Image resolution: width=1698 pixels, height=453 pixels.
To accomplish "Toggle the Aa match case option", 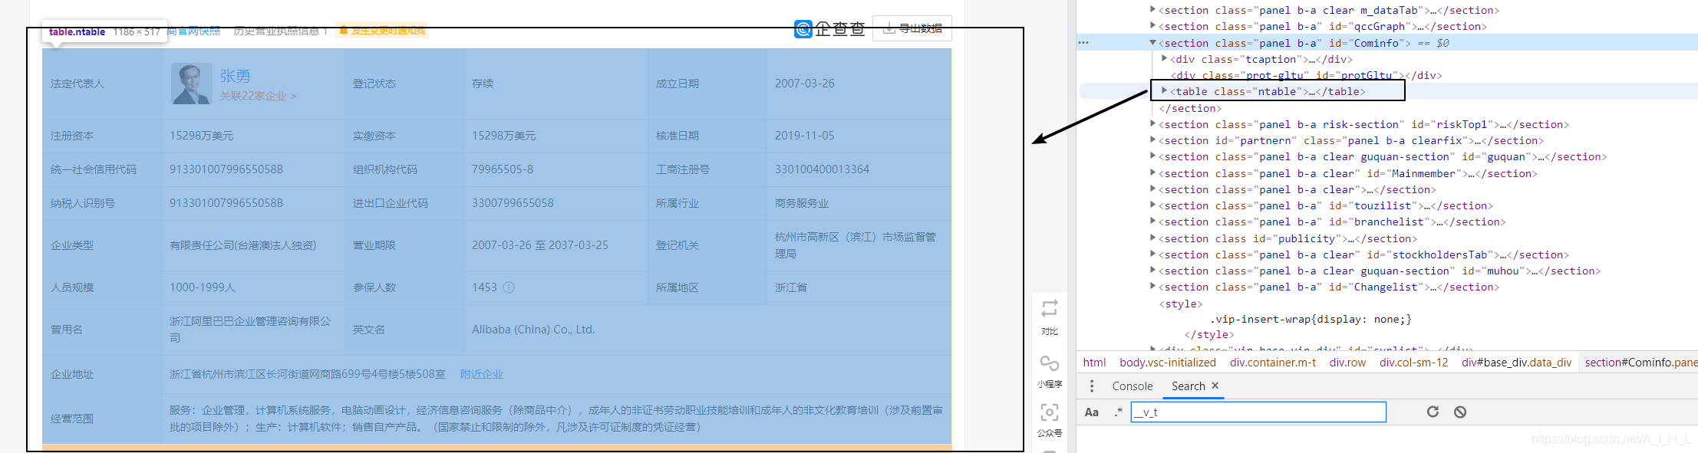I will click(1091, 412).
